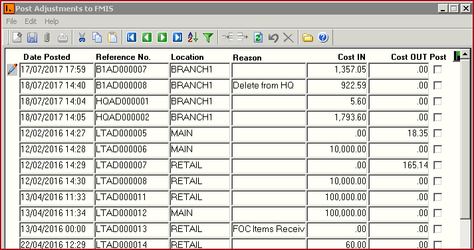Go to last record navigation icon
474x250 pixels.
tap(178, 37)
